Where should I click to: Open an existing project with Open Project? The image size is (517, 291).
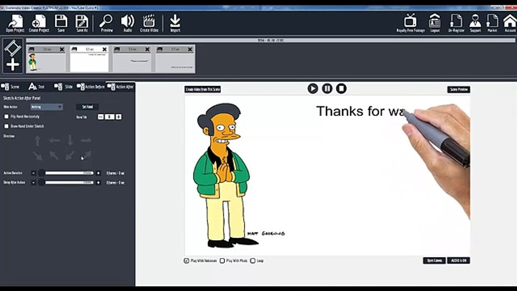(x=15, y=23)
